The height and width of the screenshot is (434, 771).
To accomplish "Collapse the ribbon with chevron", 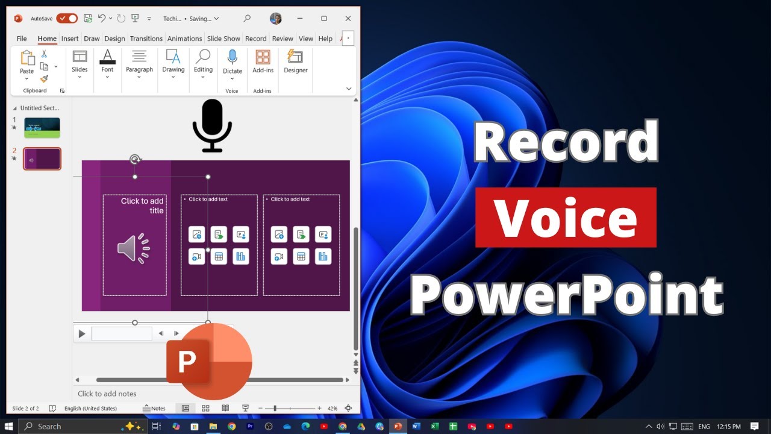I will click(x=349, y=89).
